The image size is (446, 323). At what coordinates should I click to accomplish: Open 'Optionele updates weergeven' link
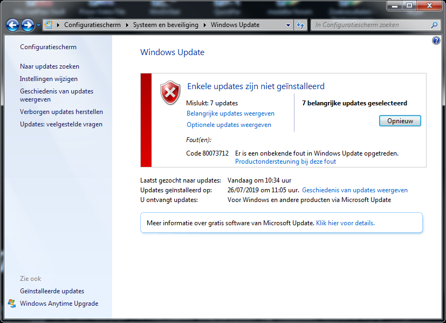point(229,125)
